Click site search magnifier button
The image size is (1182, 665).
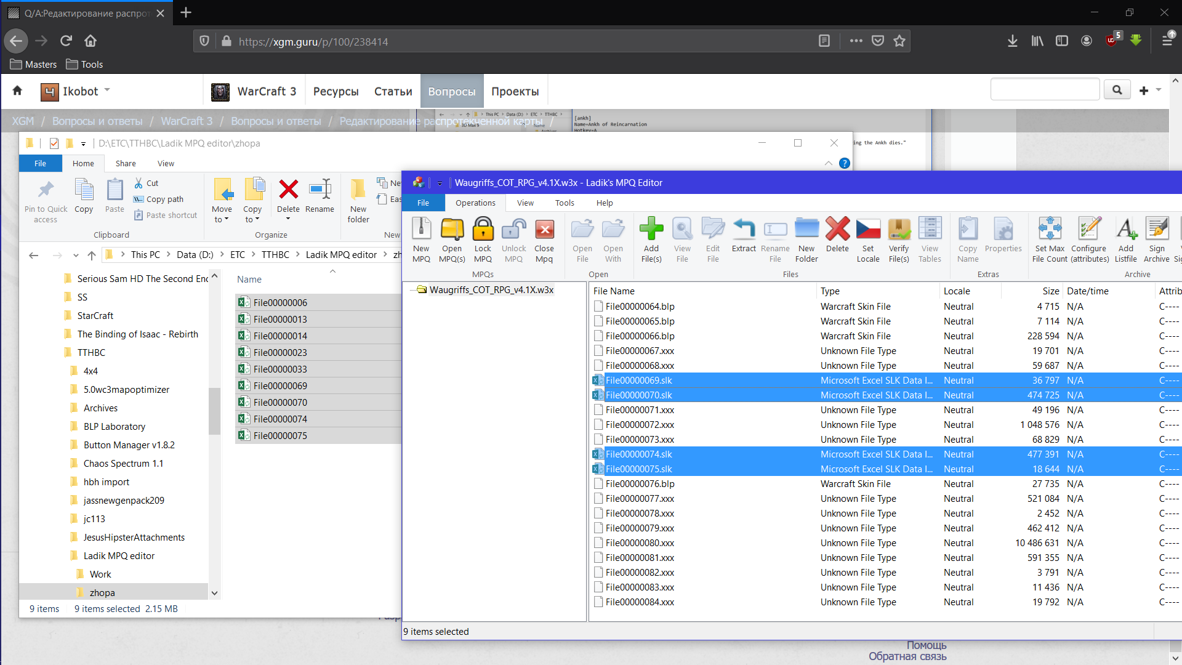tap(1117, 91)
